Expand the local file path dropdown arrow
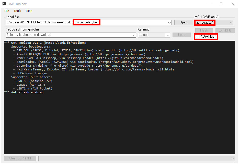The height and width of the screenshot is (164, 239). coord(169,23)
